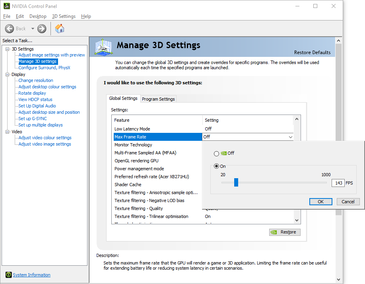Viewport: 365px width, 284px height.
Task: Open Adjust desktop colour settings
Action: (x=47, y=87)
